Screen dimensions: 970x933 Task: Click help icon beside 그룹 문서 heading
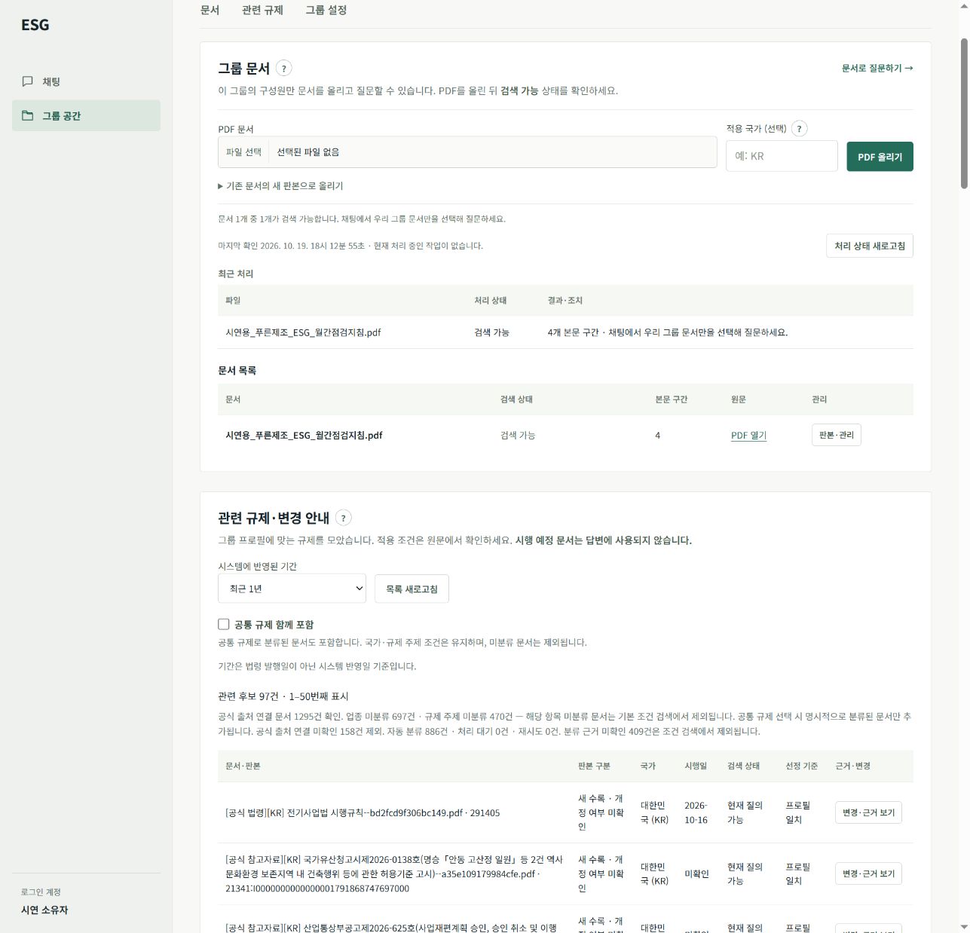click(x=283, y=69)
